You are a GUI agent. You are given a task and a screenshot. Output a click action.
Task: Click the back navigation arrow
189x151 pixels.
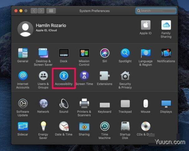[34, 11]
